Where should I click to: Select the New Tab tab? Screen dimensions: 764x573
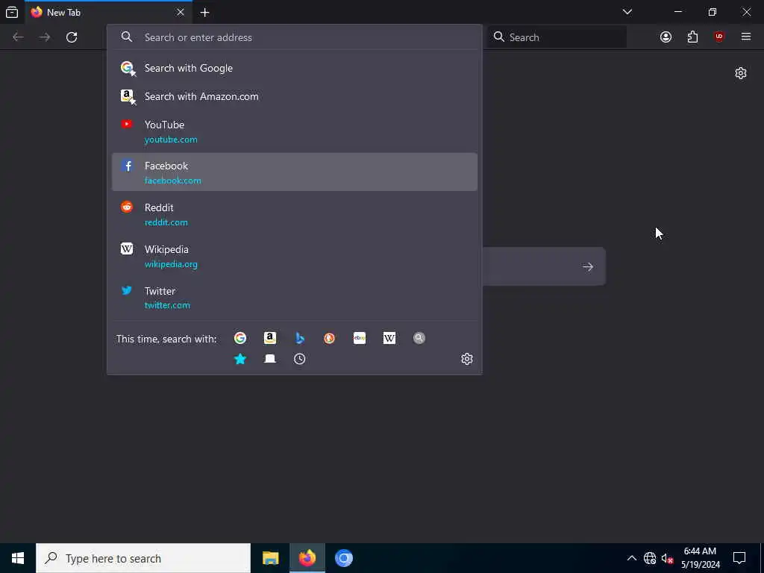pyautogui.click(x=108, y=12)
